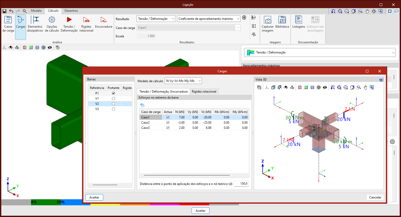Switch to the Rigidez rotacional tab
The image size is (401, 217).
[204, 92]
